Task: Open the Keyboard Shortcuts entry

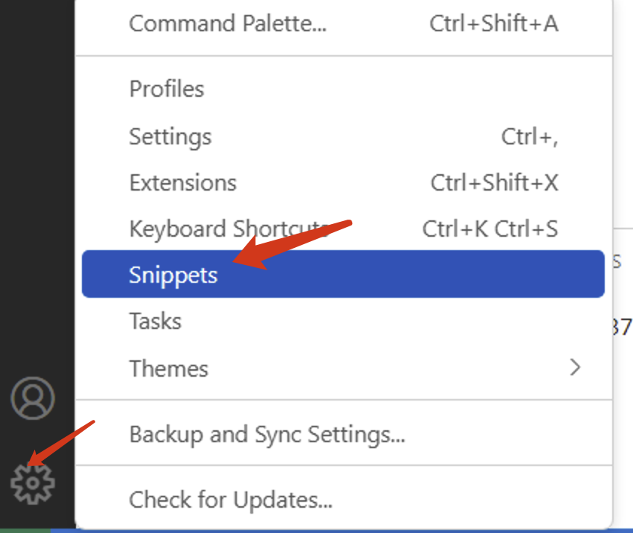Action: 343,229
